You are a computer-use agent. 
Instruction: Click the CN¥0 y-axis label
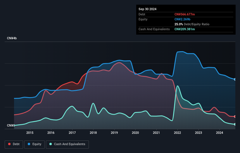point(11,125)
